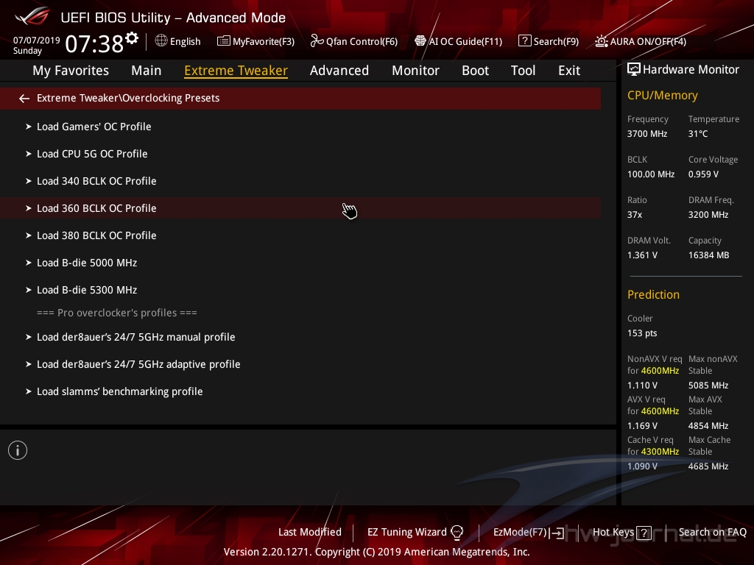
Task: Click the back arrow to Extreme Tweaker
Action: (24, 99)
